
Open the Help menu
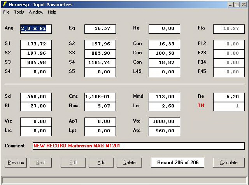pos(52,12)
